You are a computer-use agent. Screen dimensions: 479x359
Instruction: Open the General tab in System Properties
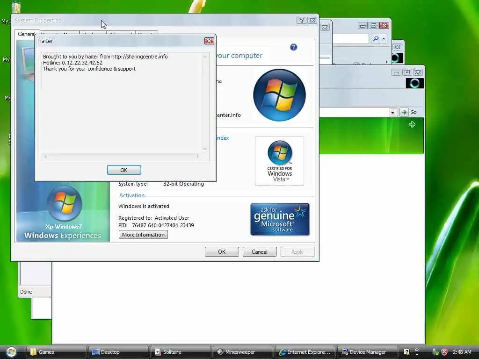pos(26,34)
